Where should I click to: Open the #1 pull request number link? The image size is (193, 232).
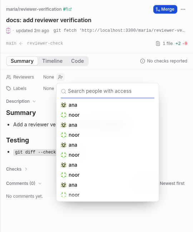[65, 9]
